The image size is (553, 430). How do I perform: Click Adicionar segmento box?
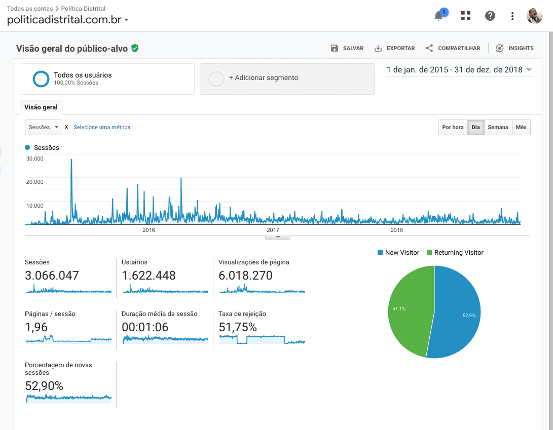click(287, 79)
